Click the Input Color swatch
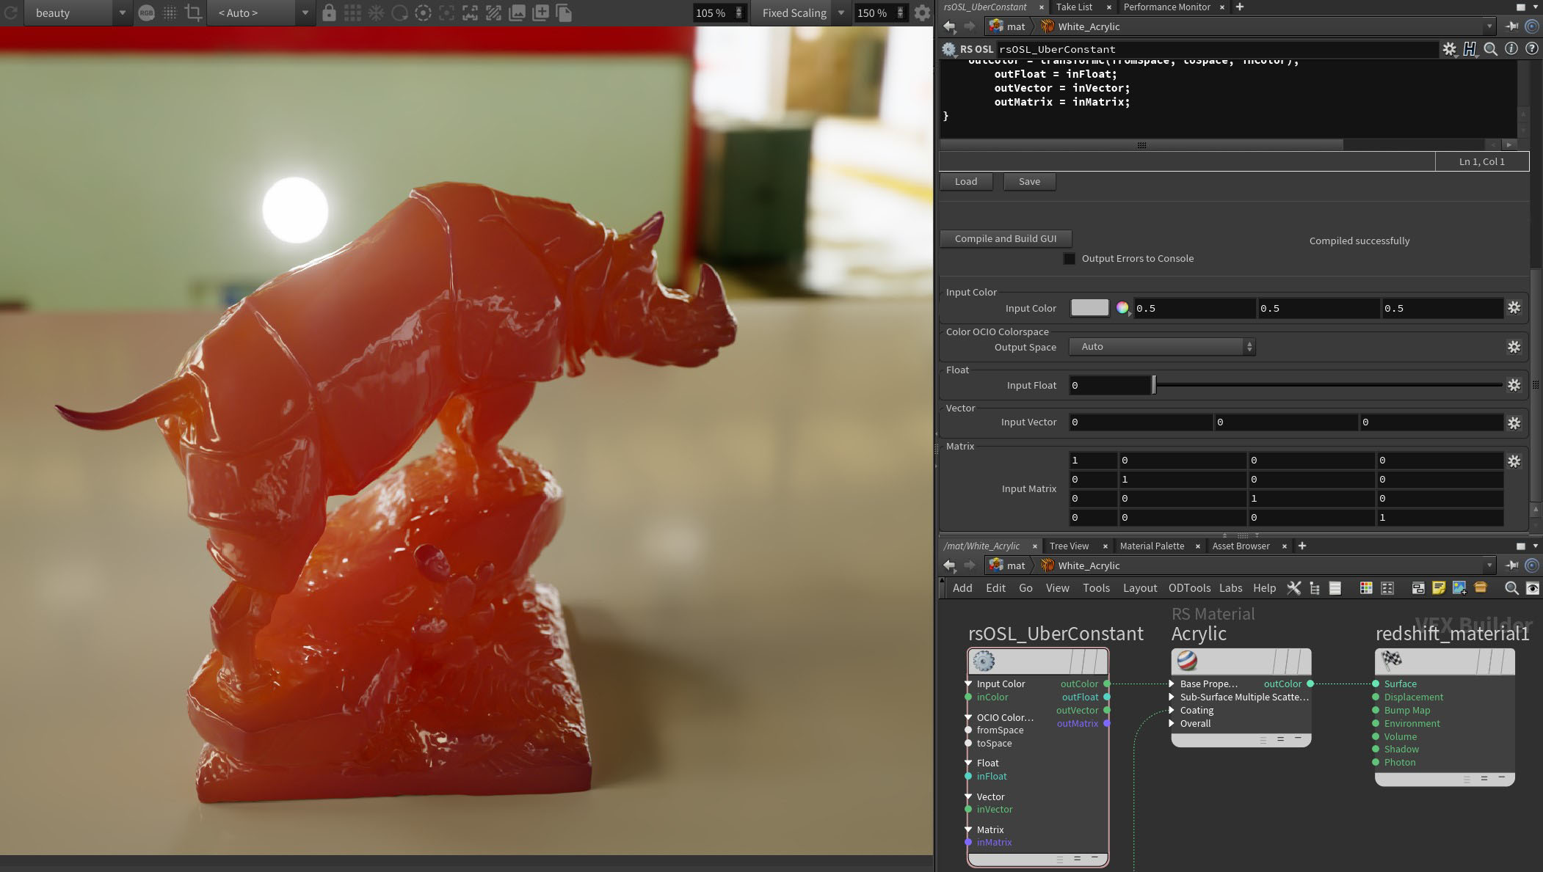 tap(1089, 308)
